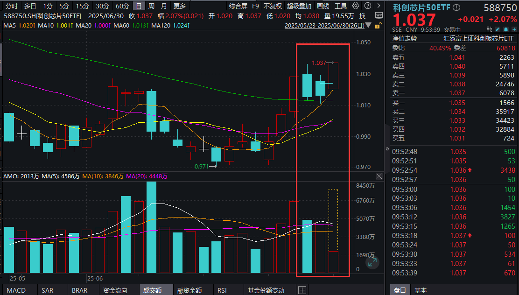This screenshot has height=295, width=519.
Task: Open the info circle beside 科创芯片50ETF title
Action: (x=456, y=7)
